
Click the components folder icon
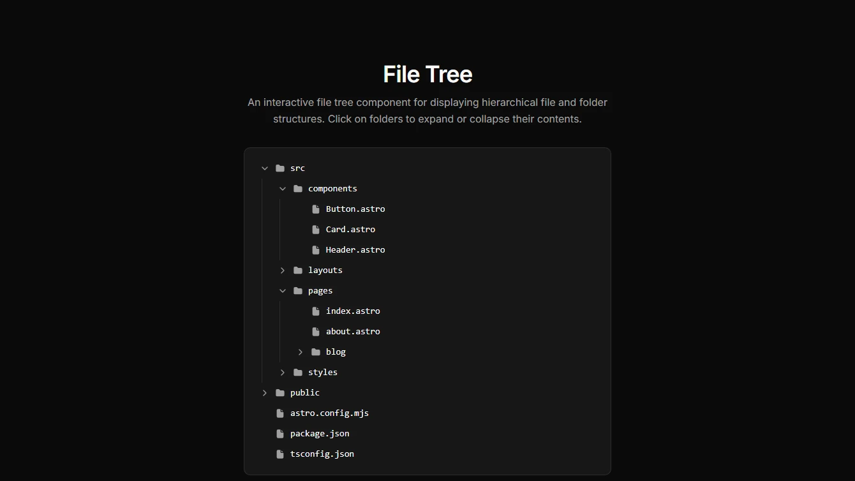[298, 188]
